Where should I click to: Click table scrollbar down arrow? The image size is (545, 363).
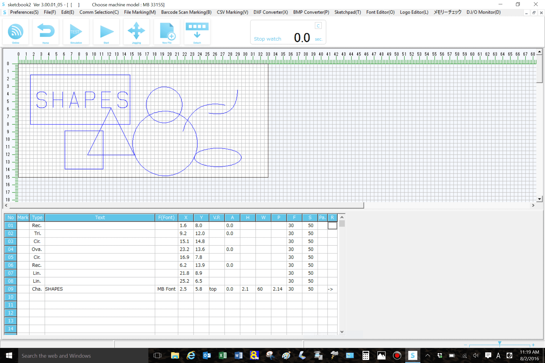(342, 332)
